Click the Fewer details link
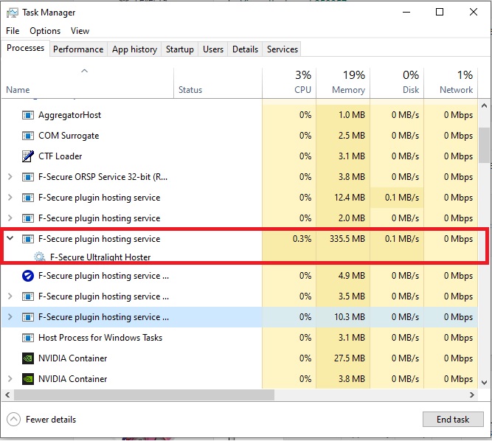The width and height of the screenshot is (492, 441). coord(51,420)
